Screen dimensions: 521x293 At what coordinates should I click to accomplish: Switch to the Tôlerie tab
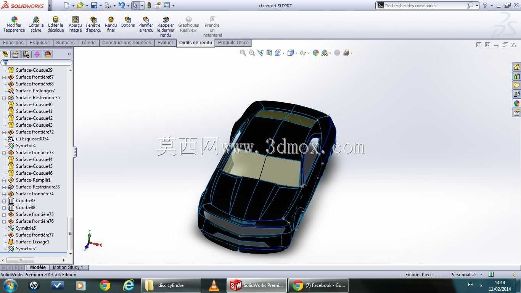point(88,43)
